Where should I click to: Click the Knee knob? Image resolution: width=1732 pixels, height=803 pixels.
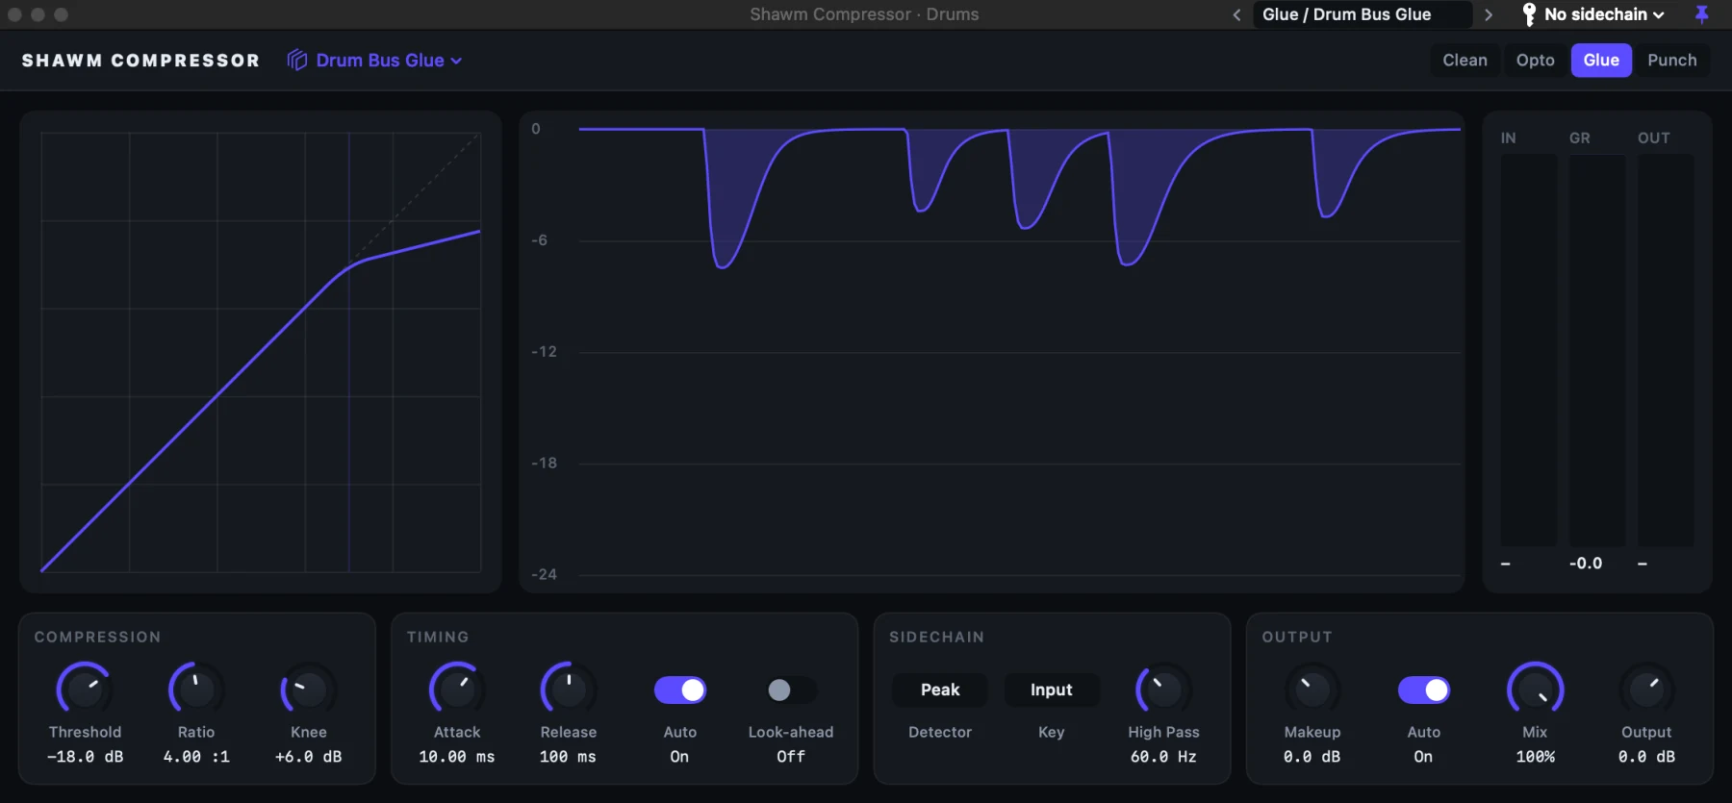pos(308,690)
